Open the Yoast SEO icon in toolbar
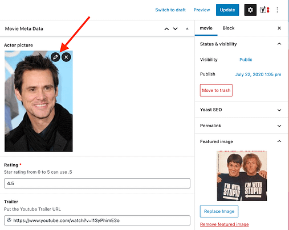The width and height of the screenshot is (289, 230). click(264, 10)
